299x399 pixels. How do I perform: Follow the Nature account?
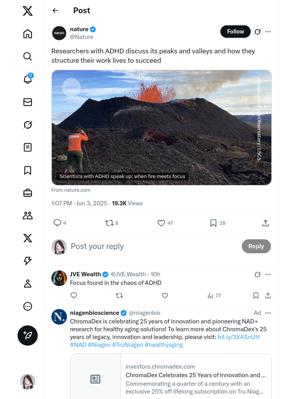tap(236, 32)
